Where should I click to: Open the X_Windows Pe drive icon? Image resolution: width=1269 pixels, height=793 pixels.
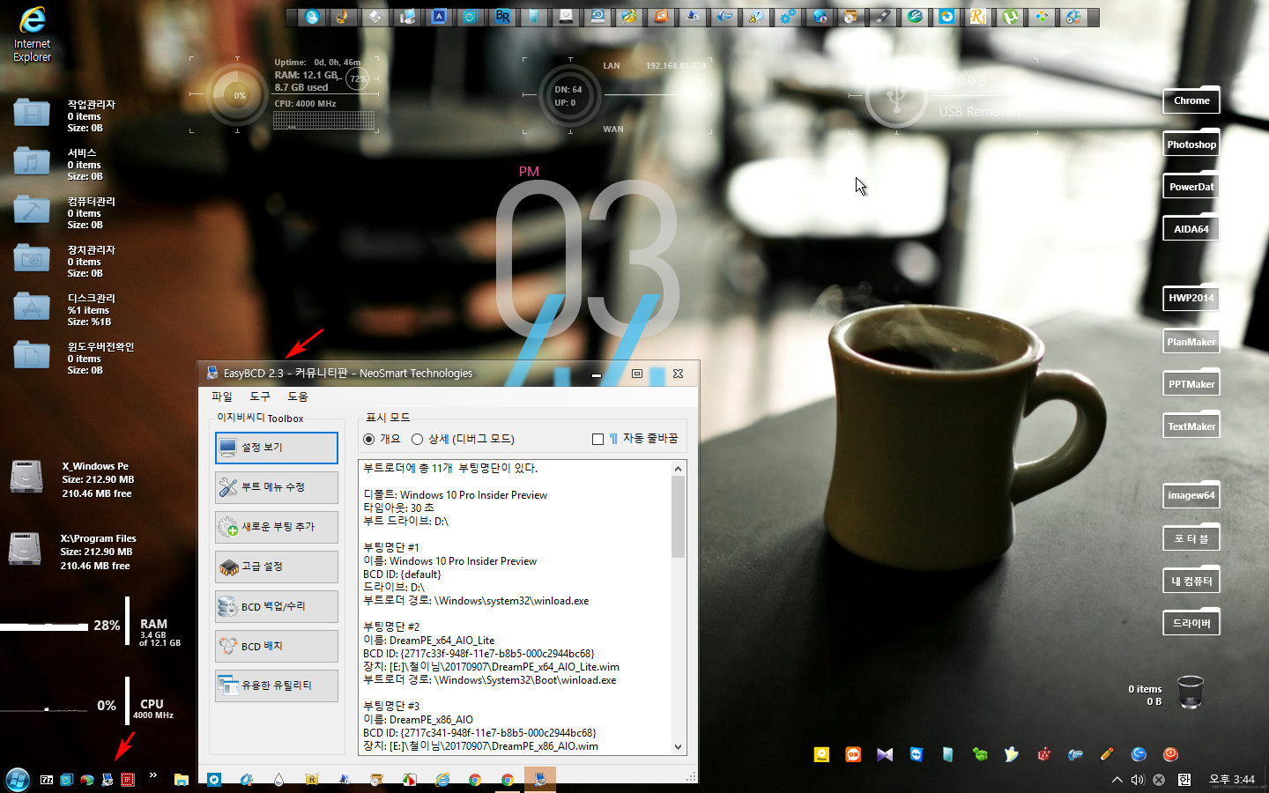point(26,477)
